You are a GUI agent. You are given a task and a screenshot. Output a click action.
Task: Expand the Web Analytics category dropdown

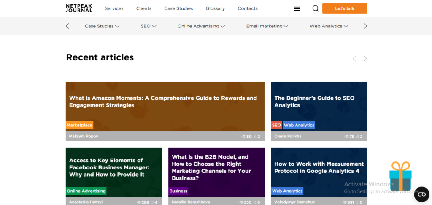coord(329,26)
